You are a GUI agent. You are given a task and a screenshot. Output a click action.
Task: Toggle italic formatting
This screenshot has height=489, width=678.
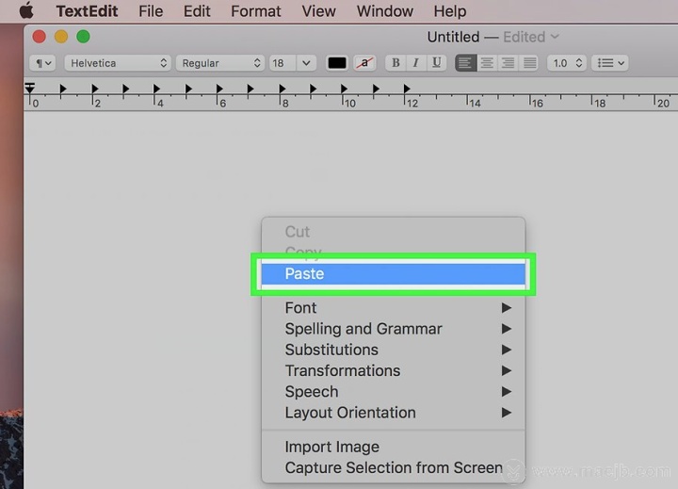point(415,63)
